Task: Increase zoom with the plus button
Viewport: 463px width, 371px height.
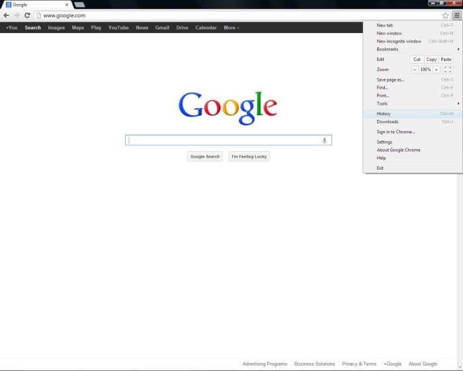Action: (x=437, y=70)
